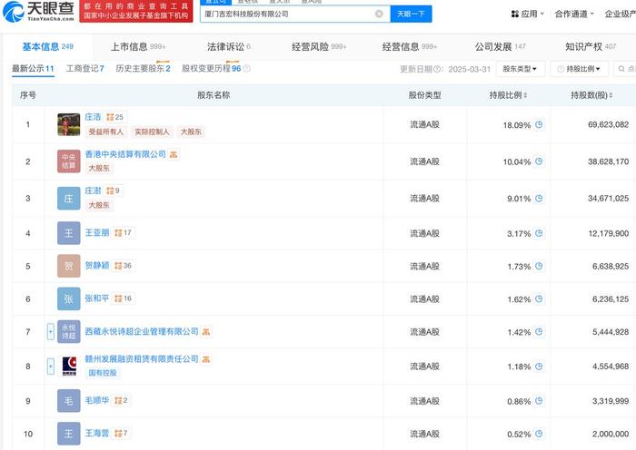
Task: Clear the search box text
Action: [379, 14]
